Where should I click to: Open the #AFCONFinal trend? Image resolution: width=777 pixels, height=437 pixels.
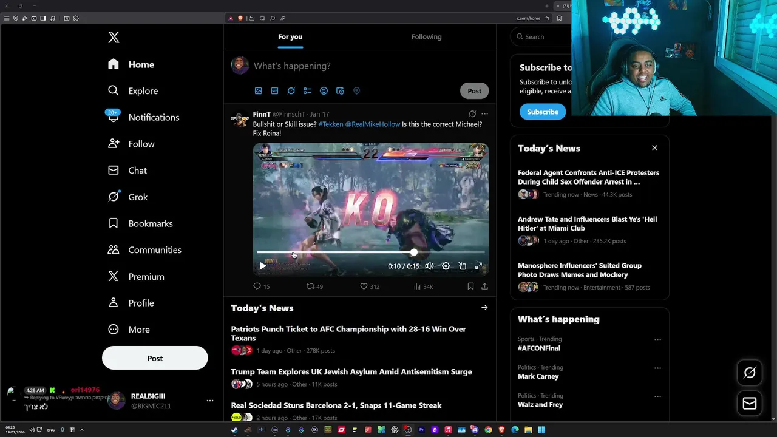point(539,348)
